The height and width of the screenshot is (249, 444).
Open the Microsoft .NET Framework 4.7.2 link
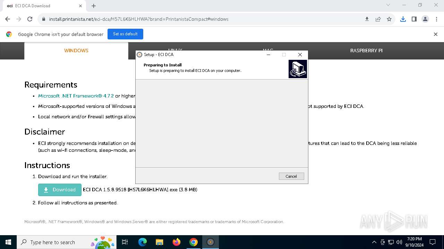[76, 96]
